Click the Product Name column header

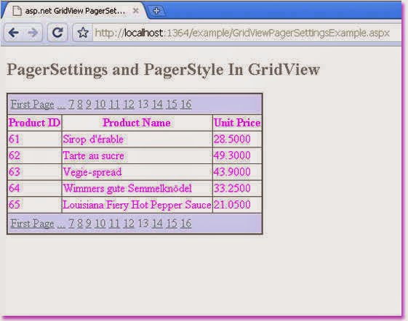click(137, 123)
